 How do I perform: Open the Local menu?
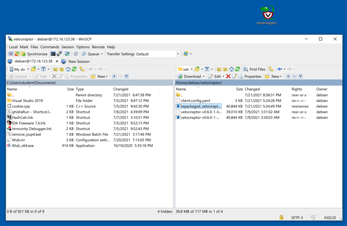pyautogui.click(x=13, y=47)
